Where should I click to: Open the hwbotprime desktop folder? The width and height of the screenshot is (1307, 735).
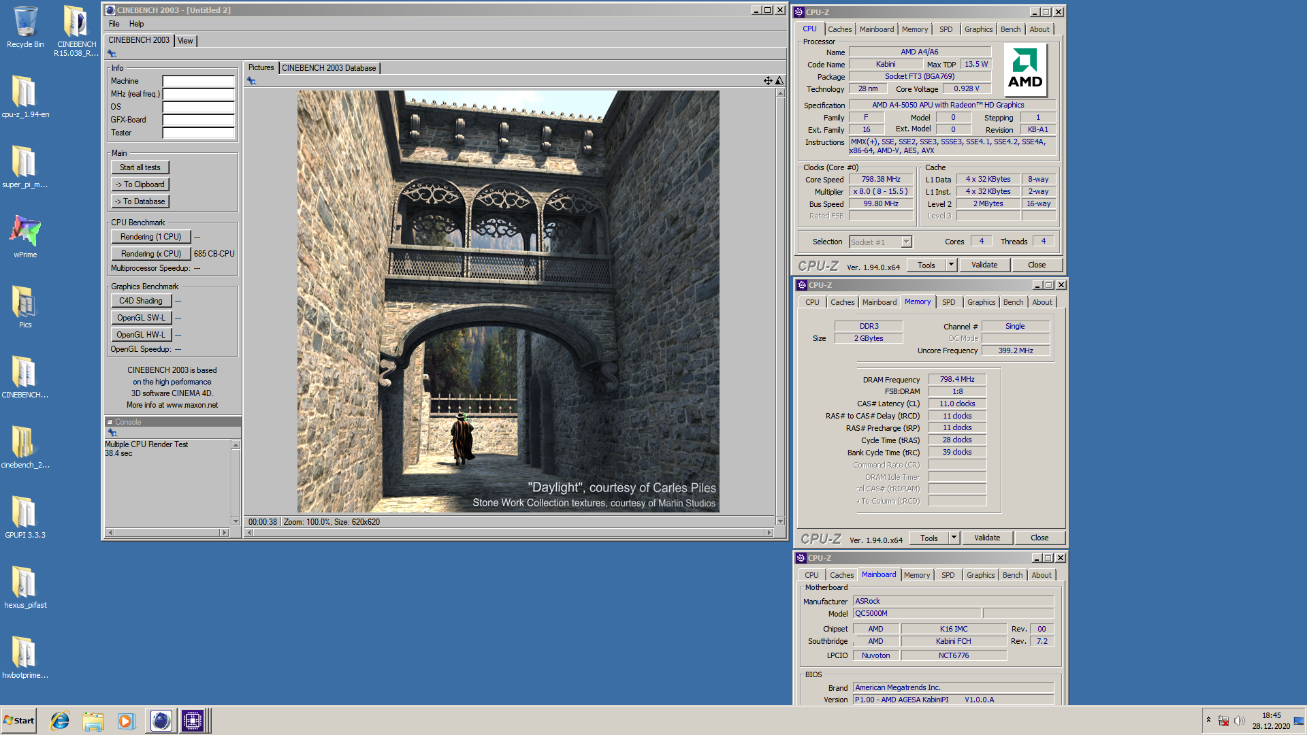(25, 658)
